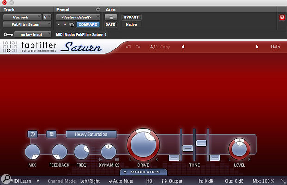
Task: Open the Help menu
Action: pos(275,47)
